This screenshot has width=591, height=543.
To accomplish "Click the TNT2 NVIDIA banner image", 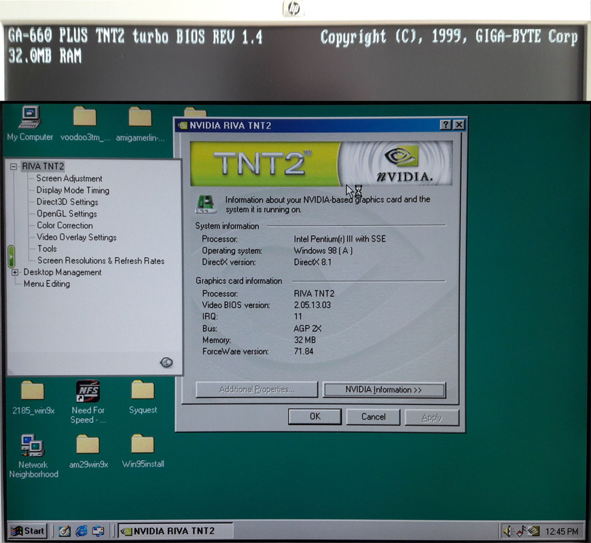I will click(x=321, y=164).
